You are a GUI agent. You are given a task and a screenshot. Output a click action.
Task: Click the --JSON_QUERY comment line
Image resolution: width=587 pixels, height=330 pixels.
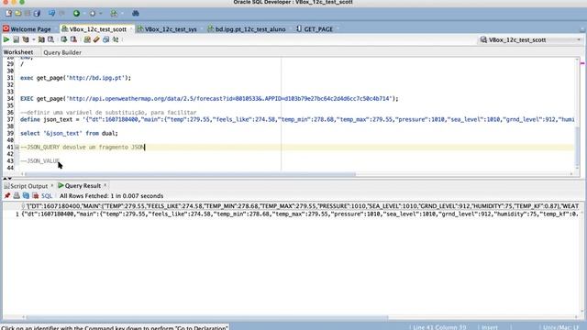pos(83,148)
